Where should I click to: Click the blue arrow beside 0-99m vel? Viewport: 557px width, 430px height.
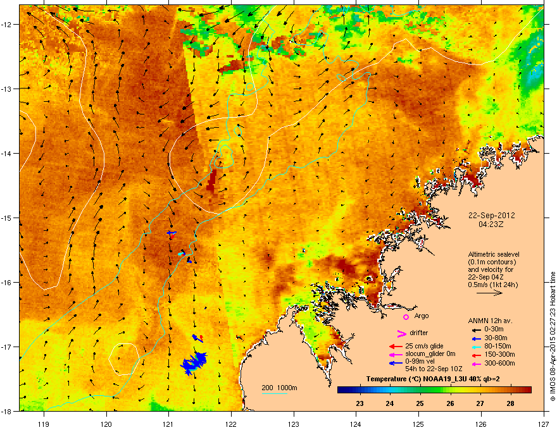[396, 364]
